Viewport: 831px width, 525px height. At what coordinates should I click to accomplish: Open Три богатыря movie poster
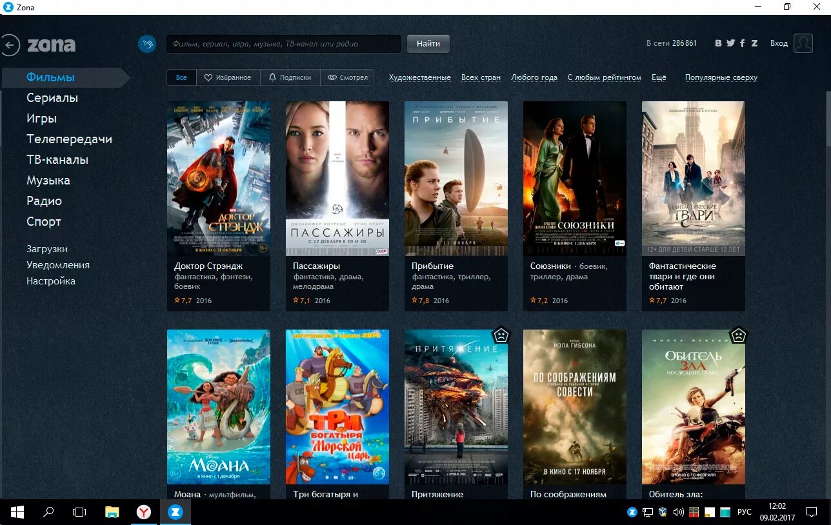(337, 407)
